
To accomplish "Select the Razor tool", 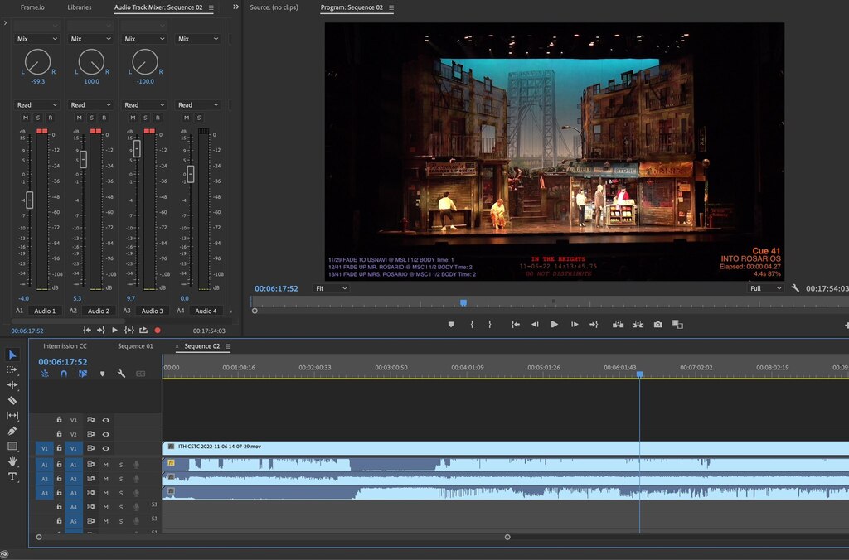I will pos(12,400).
